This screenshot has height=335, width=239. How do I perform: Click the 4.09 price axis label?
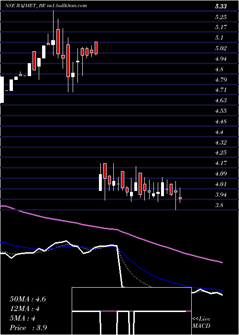click(221, 174)
